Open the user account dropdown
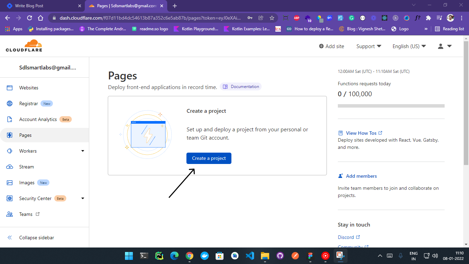 tap(445, 46)
